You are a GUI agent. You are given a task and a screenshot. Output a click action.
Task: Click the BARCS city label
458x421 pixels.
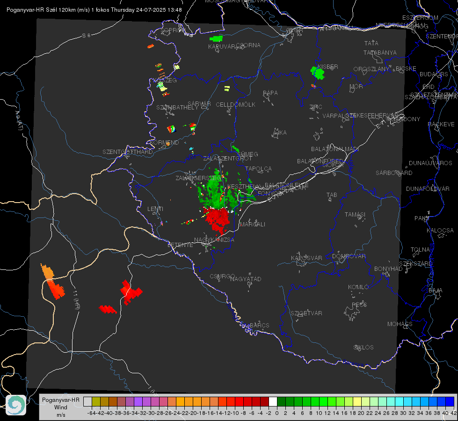click(259, 325)
